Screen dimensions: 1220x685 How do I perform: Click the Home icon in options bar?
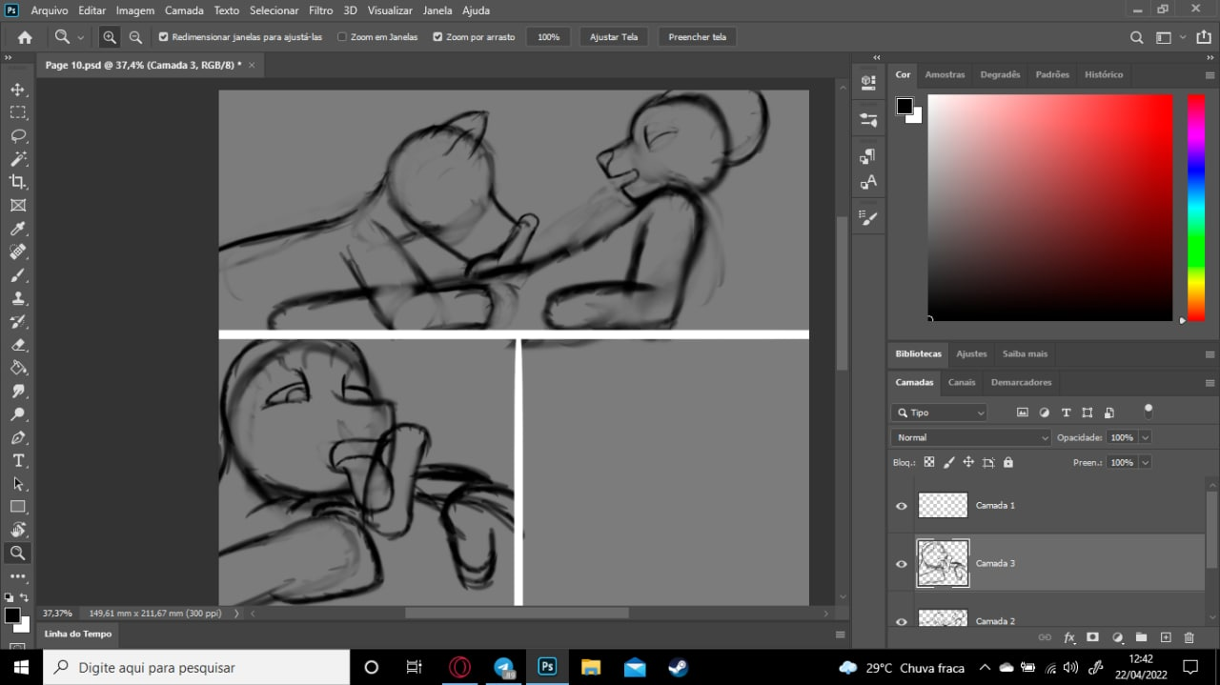click(x=25, y=37)
